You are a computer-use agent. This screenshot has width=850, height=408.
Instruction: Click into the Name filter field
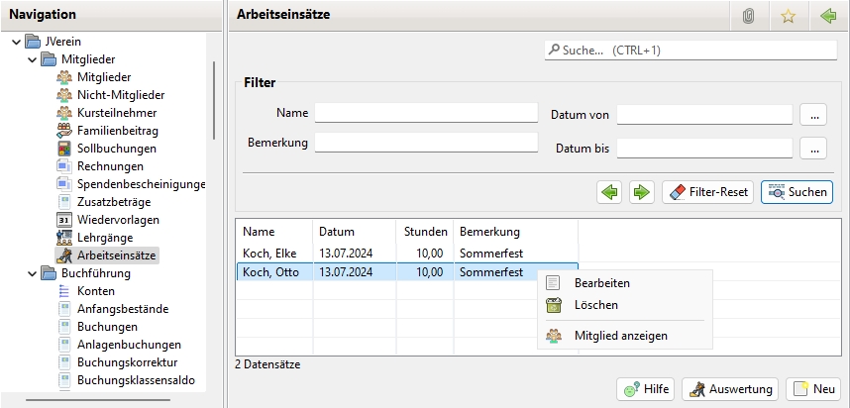click(x=425, y=114)
